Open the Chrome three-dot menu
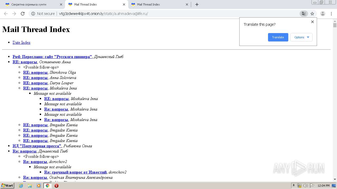This screenshot has width=337, height=189. pos(331,14)
